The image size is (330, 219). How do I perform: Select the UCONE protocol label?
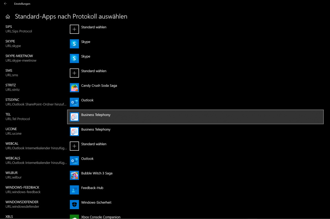[11, 129]
